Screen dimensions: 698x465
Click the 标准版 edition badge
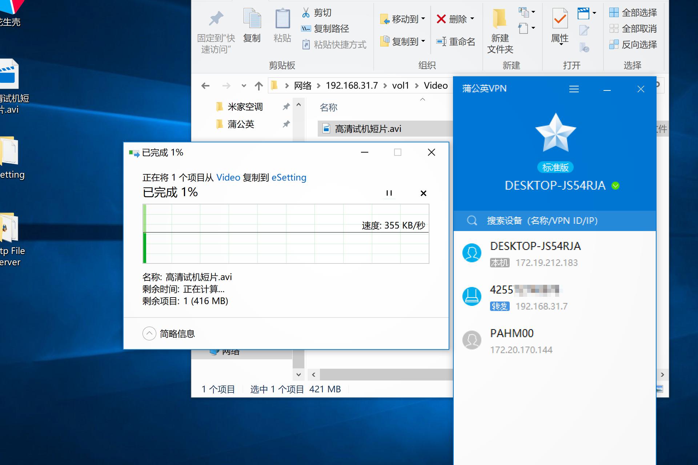pyautogui.click(x=555, y=167)
